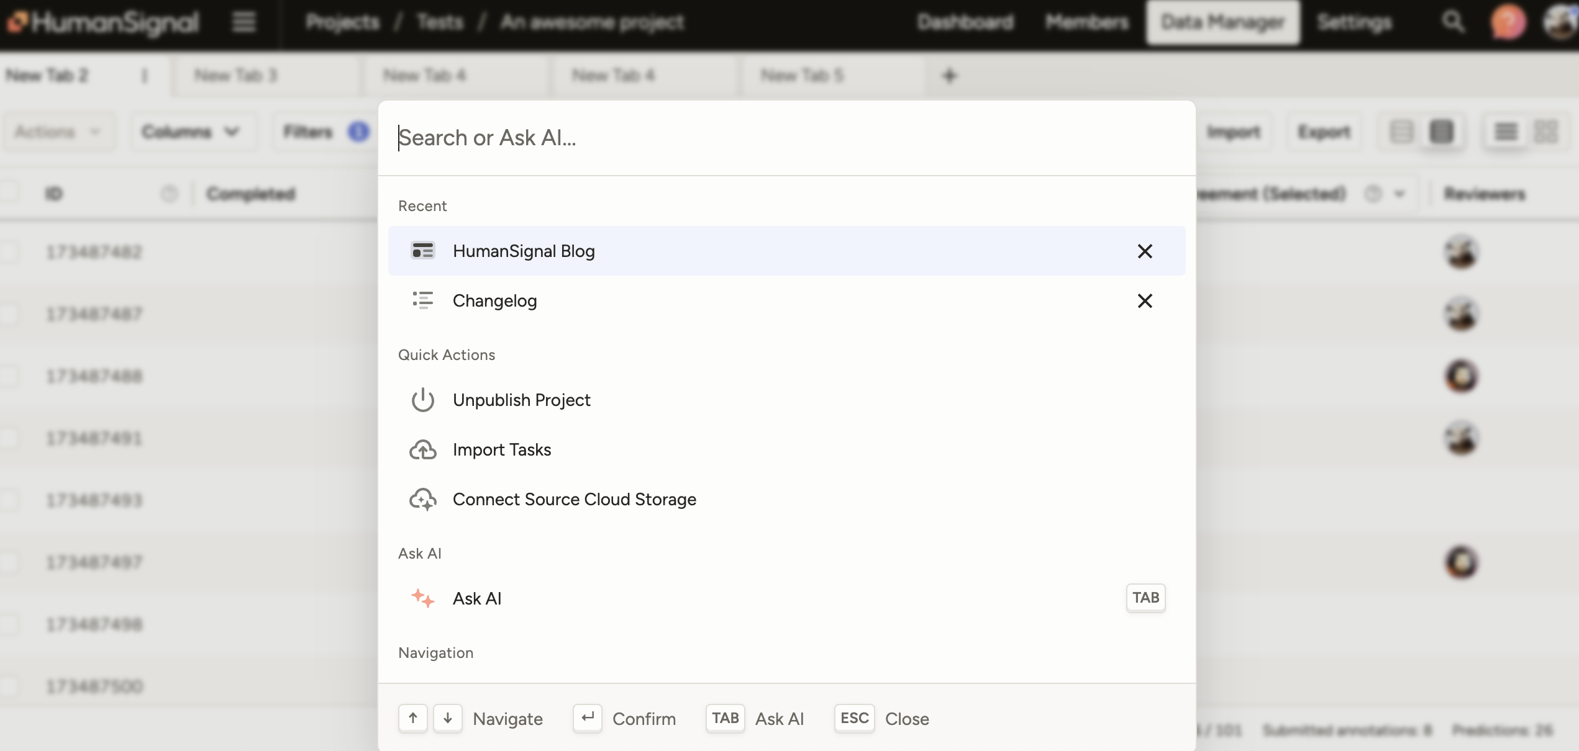Open Ask AI from the command palette

476,598
